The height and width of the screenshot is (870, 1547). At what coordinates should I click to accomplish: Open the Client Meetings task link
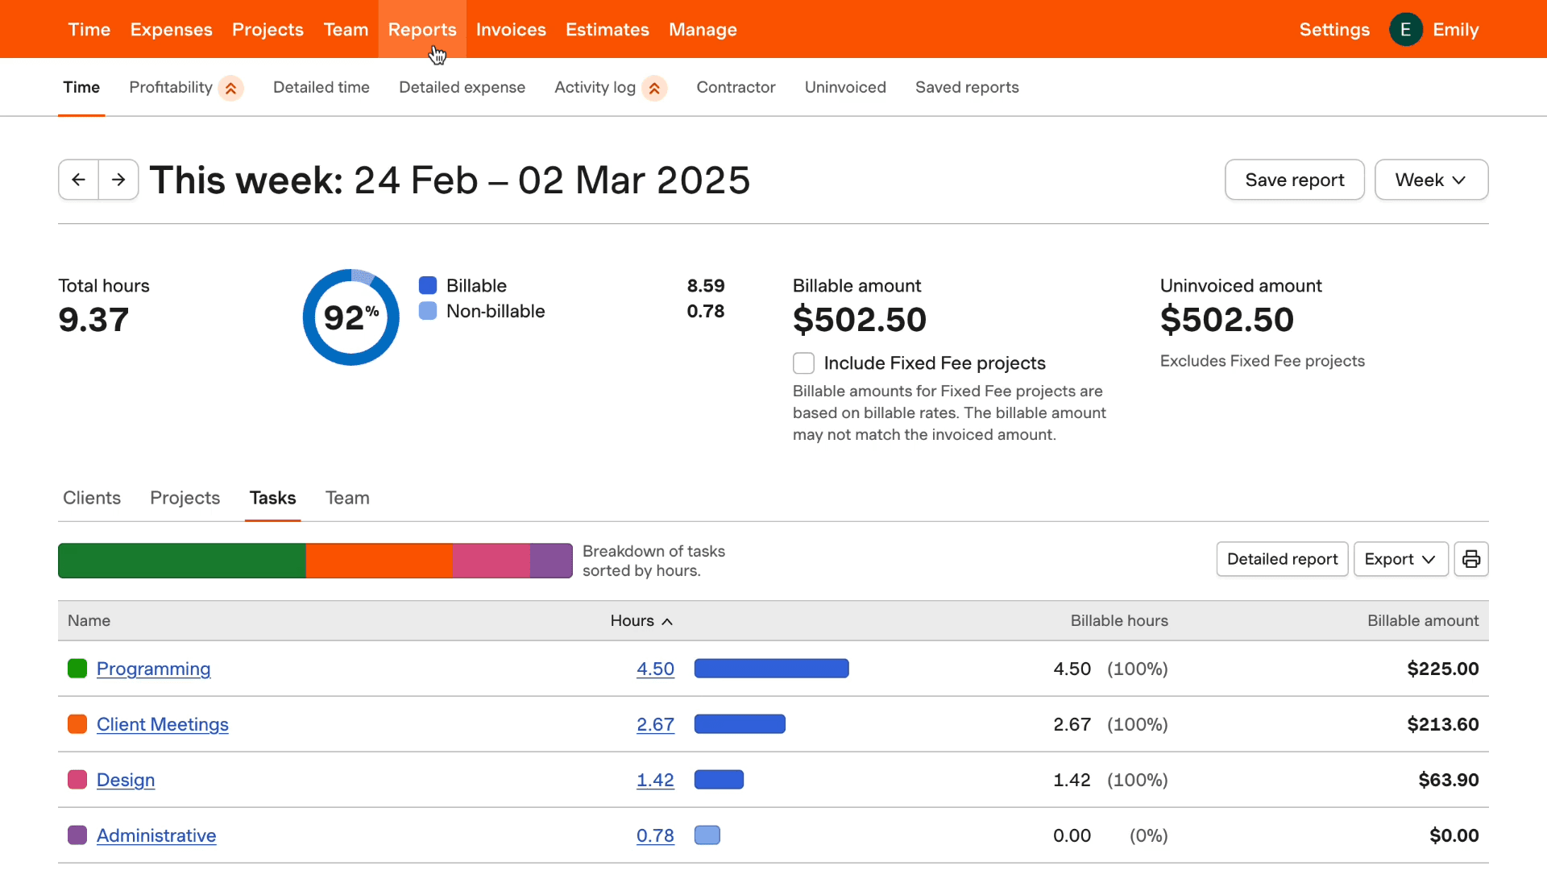163,724
